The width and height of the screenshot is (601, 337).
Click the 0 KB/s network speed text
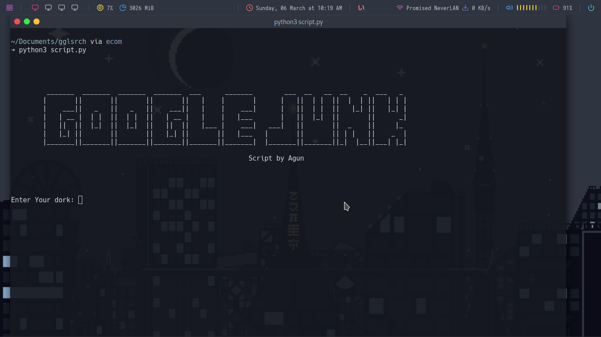[481, 8]
